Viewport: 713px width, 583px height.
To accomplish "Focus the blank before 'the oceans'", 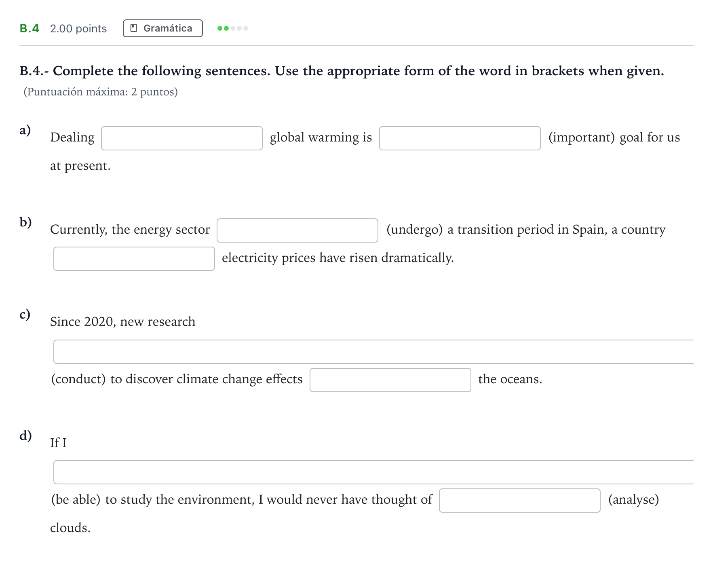I will click(390, 380).
